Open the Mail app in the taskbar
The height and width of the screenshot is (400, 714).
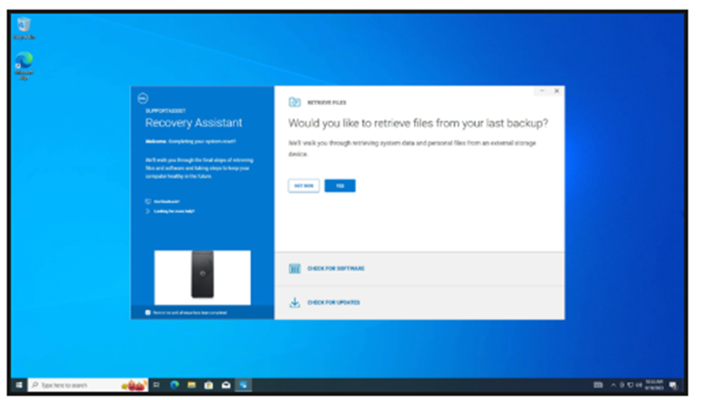pos(226,385)
